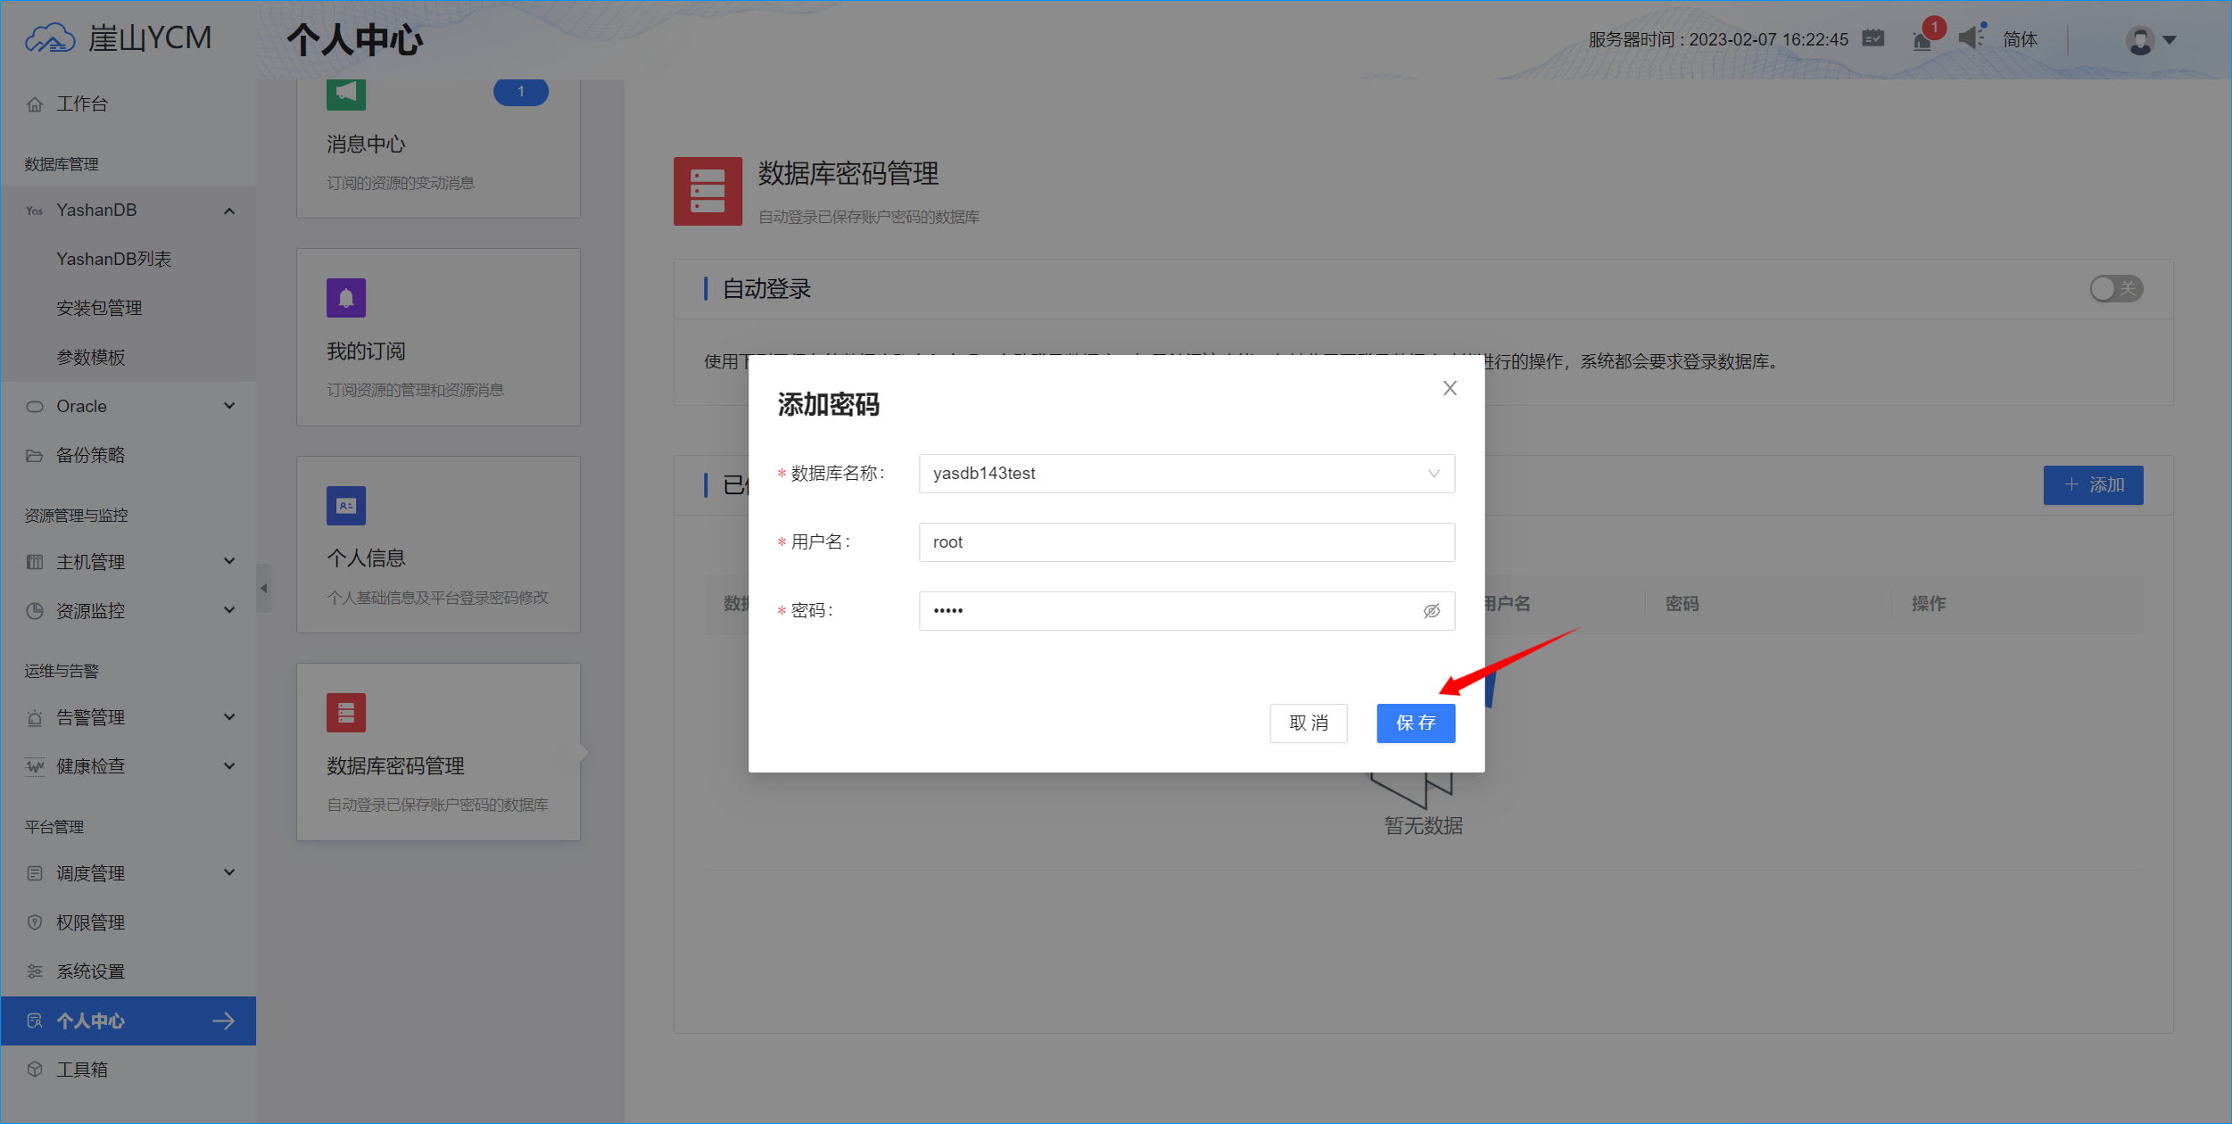Image resolution: width=2232 pixels, height=1124 pixels.
Task: Open 系统设置 from the sidebar
Action: click(91, 971)
